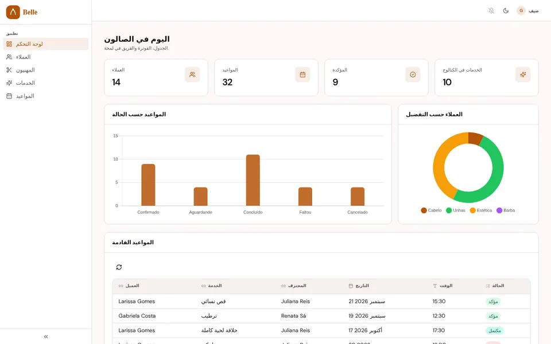Click the مكتمل status badge
Screen dimensions: 551x344
point(494,331)
